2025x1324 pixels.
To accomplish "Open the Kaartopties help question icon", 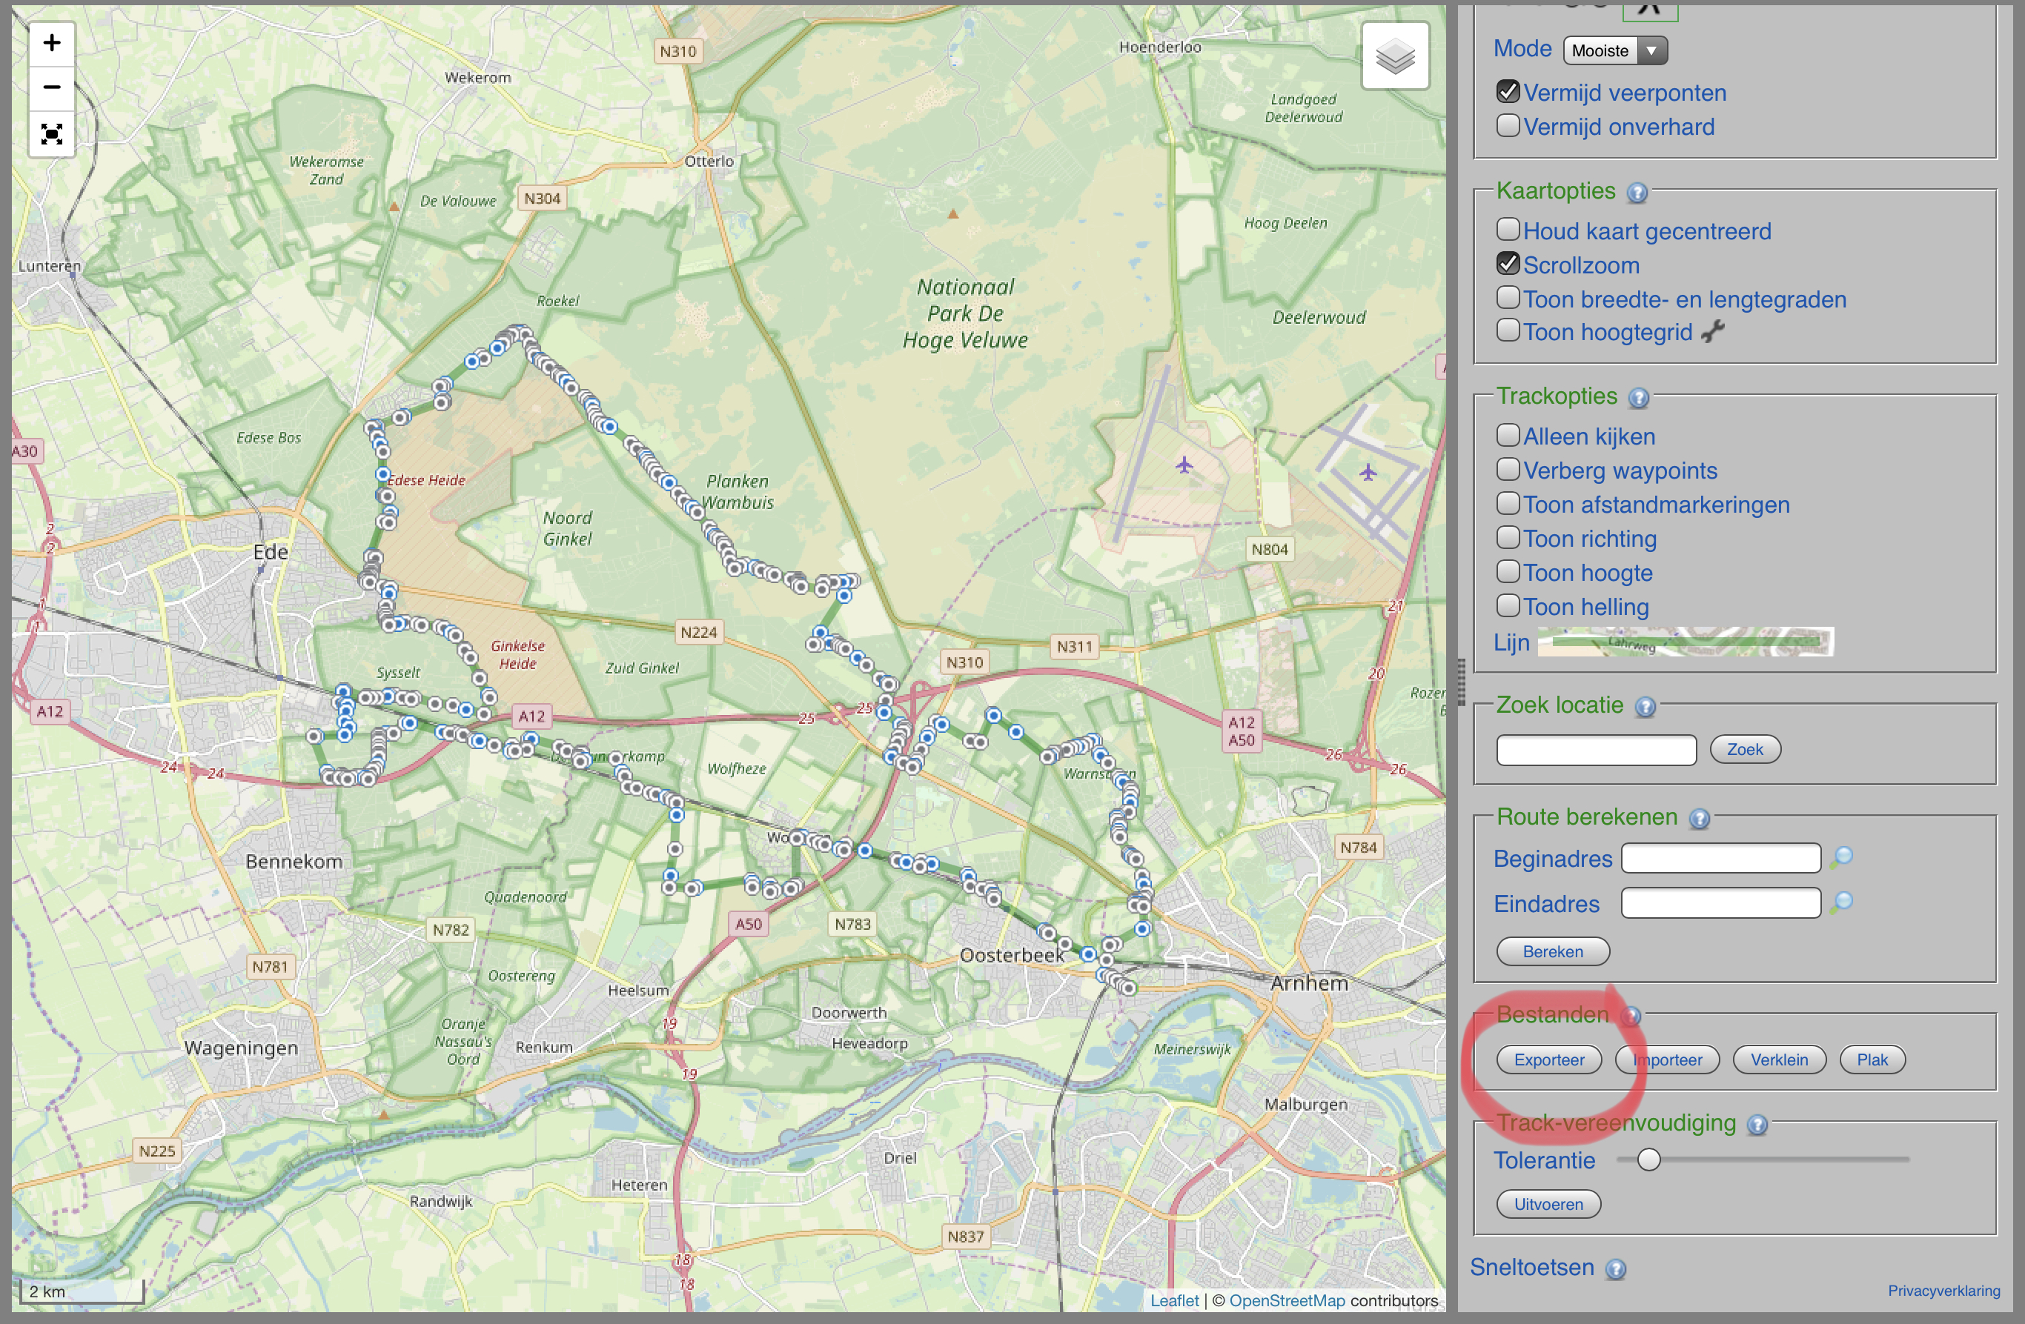I will [1636, 193].
